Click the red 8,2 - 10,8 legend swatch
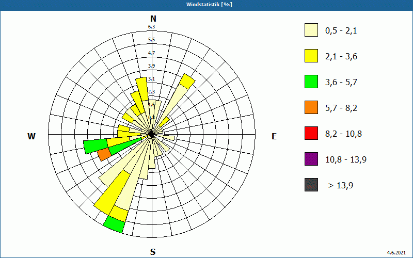 (x=311, y=133)
